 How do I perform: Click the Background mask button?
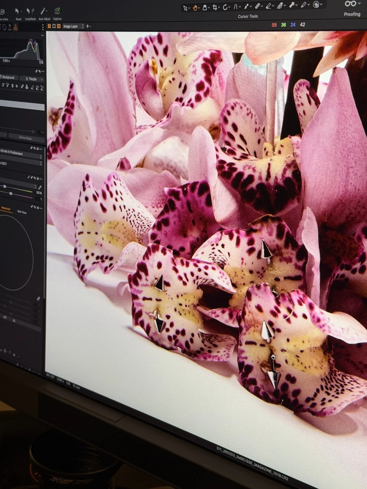(9, 77)
